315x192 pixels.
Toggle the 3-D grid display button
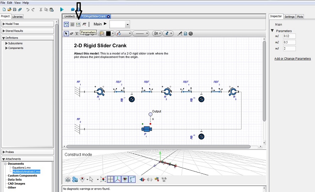pyautogui.click(x=110, y=180)
